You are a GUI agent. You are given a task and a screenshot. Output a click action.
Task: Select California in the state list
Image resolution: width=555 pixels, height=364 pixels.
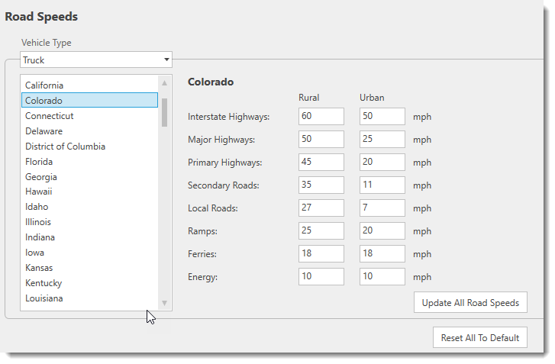(x=44, y=85)
